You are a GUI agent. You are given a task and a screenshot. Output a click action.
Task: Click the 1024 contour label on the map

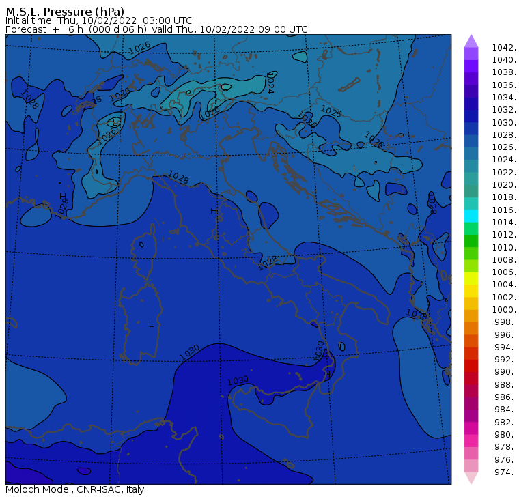270,84
